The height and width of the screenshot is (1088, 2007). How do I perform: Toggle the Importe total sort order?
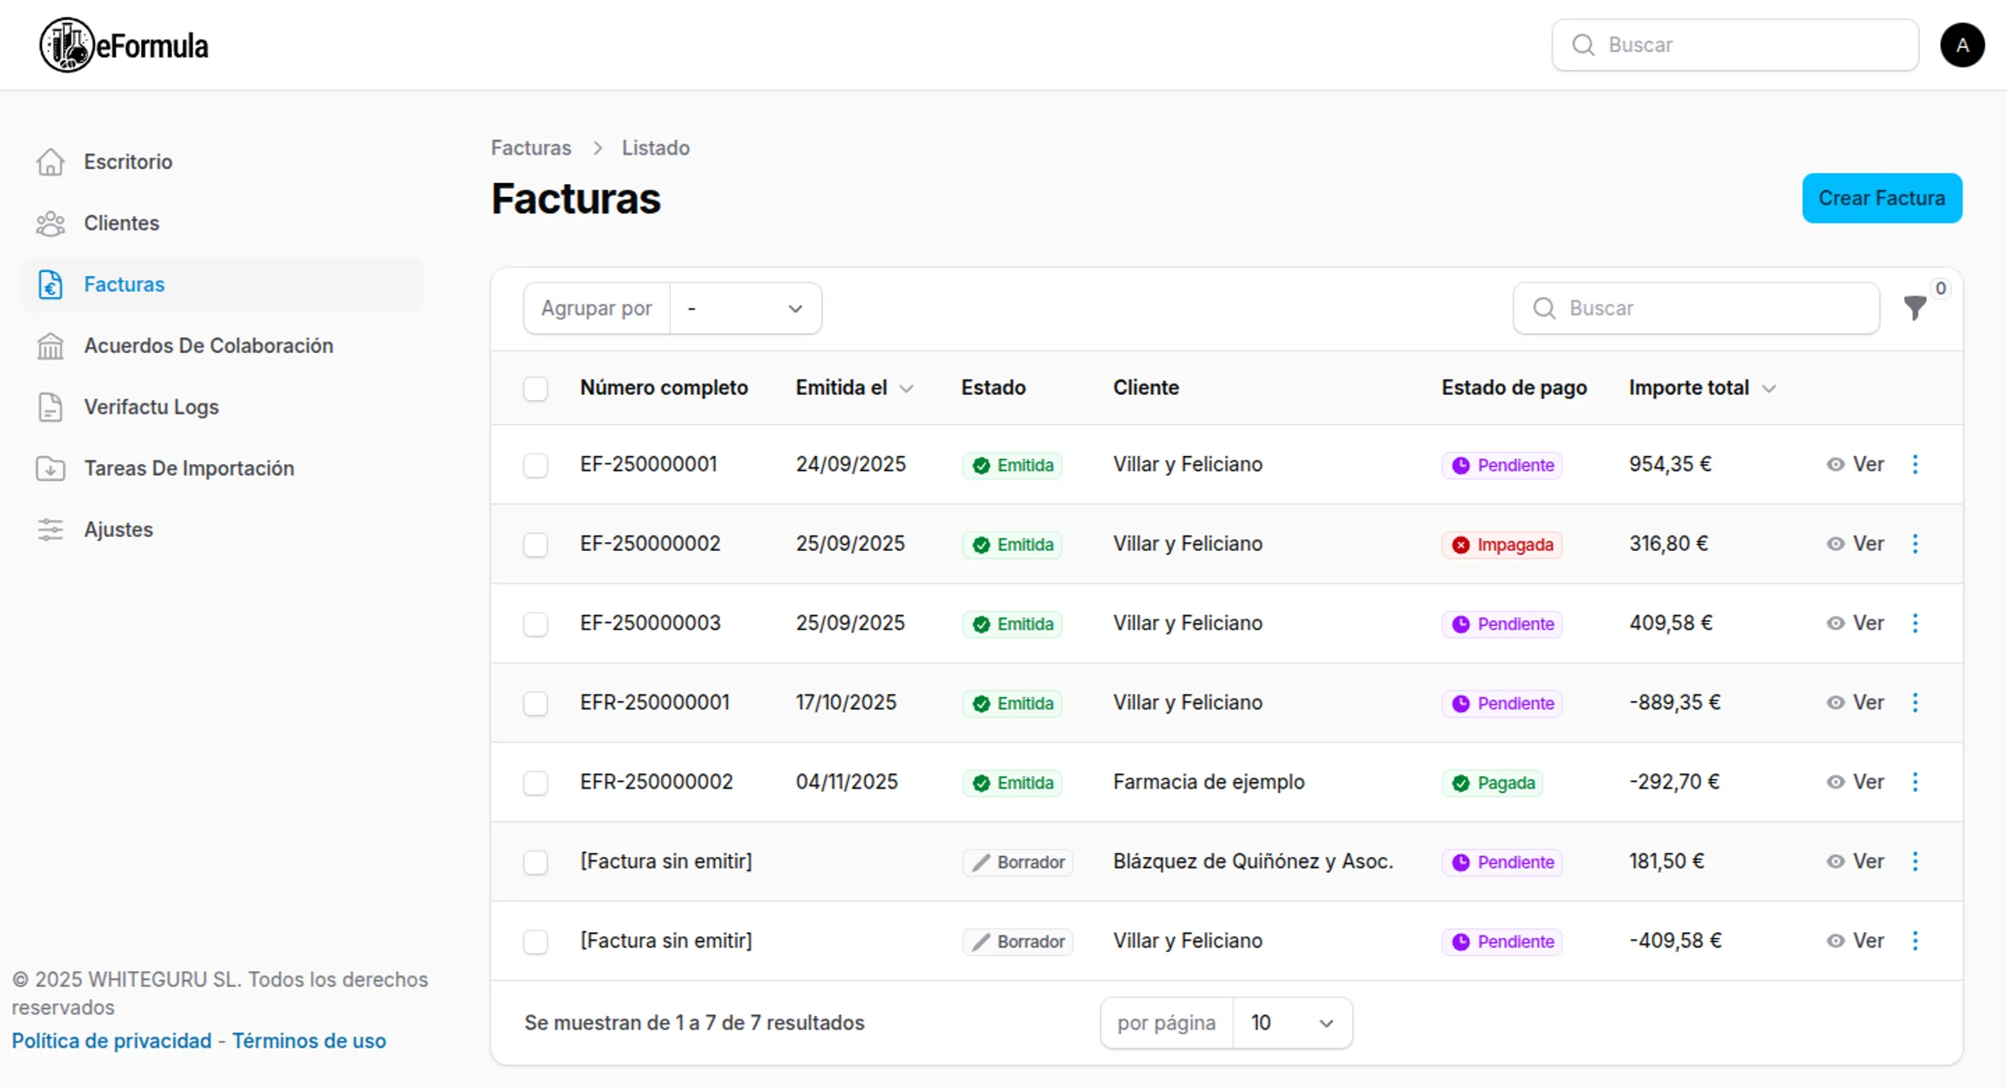click(x=1769, y=388)
